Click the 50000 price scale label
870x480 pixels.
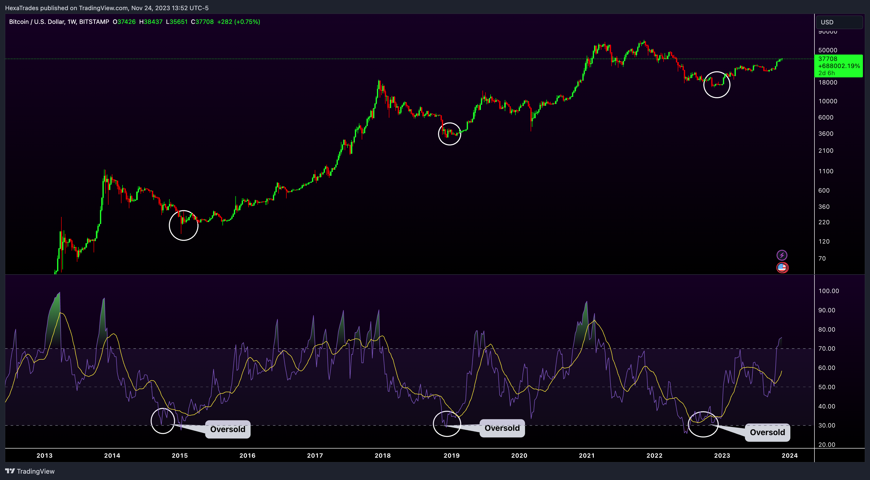point(828,50)
